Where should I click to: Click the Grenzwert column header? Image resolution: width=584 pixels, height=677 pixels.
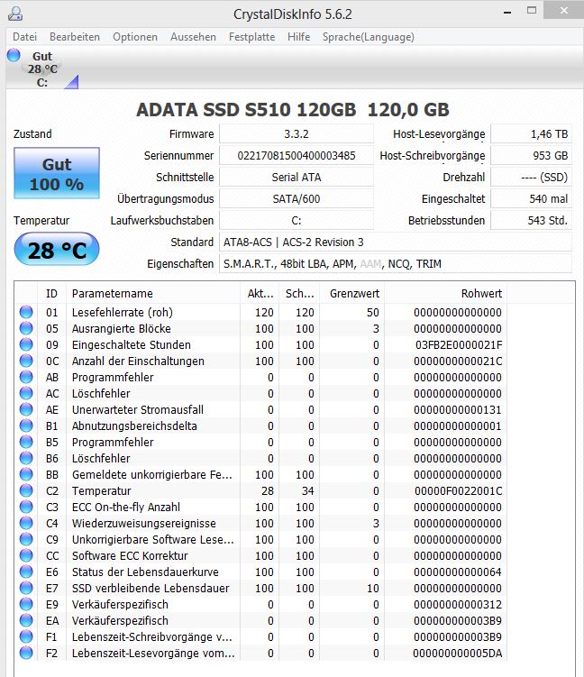(x=351, y=294)
